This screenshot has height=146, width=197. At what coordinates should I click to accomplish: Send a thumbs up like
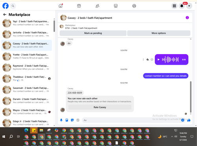click(189, 120)
